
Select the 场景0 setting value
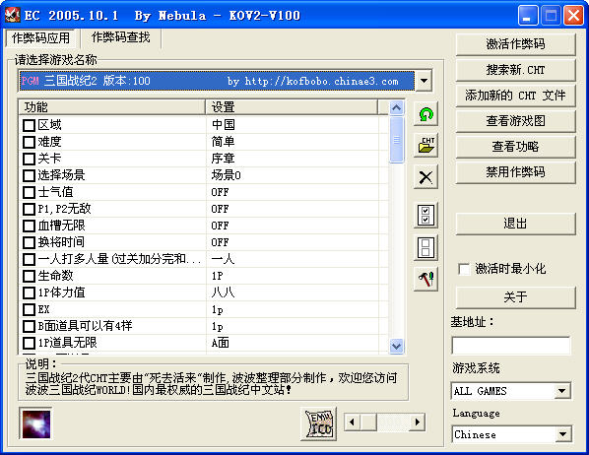(227, 175)
